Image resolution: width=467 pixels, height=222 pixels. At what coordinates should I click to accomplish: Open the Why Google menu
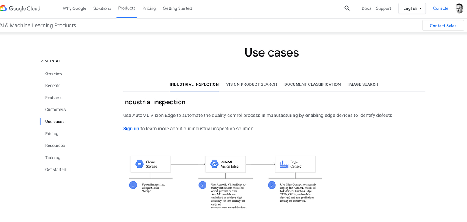[74, 8]
